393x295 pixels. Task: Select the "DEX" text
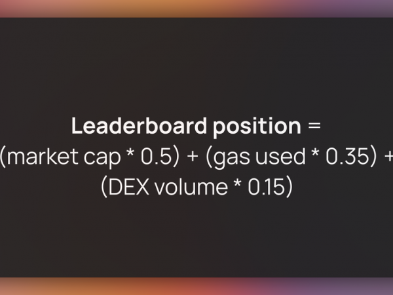pos(129,187)
